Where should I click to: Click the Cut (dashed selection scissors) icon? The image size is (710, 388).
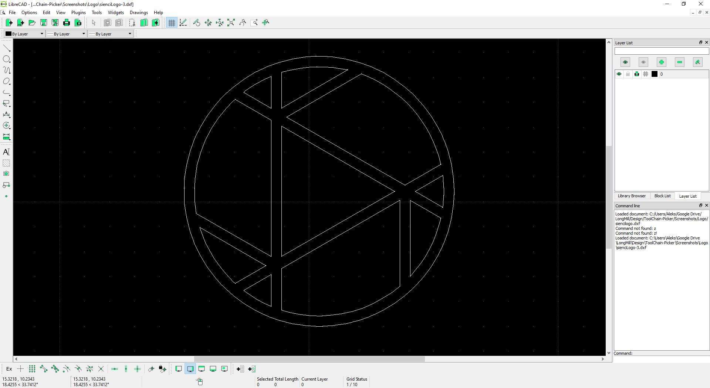click(x=132, y=23)
